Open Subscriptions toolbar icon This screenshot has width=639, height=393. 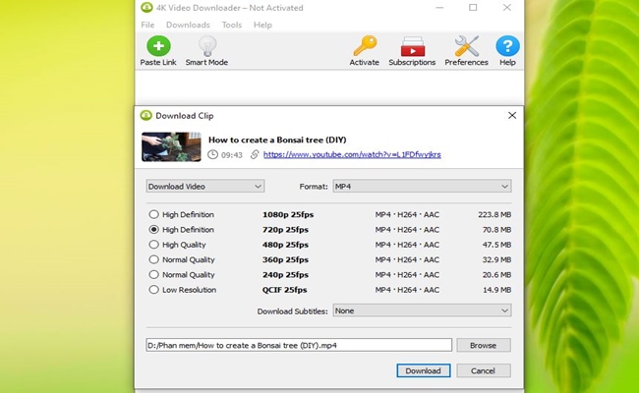click(413, 46)
